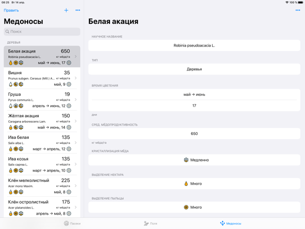Click the crystallization icon in Груша row
Viewport: 305px width, 229px height.
point(21,106)
